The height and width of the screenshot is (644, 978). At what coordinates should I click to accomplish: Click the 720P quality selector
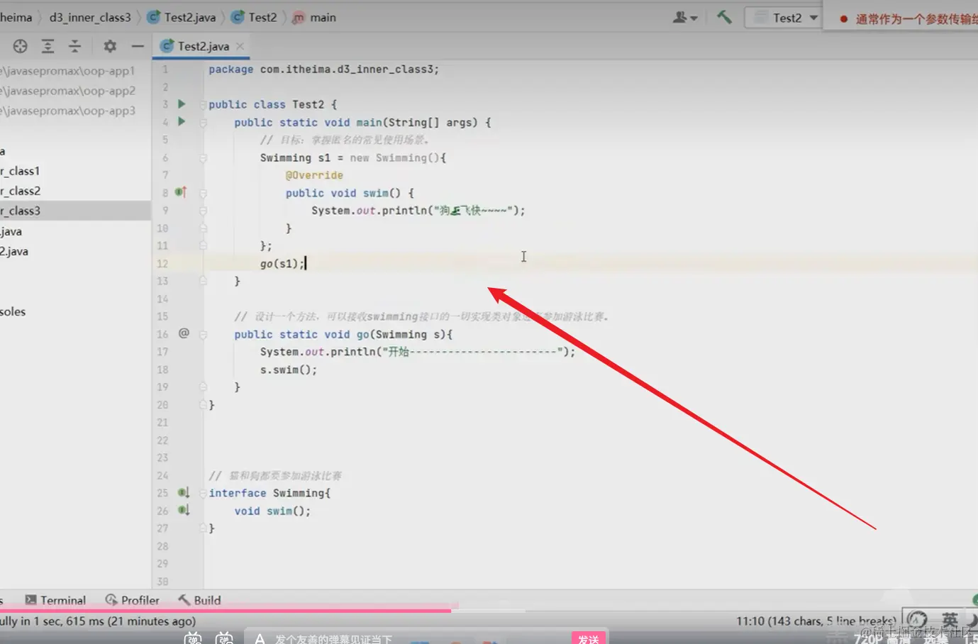[882, 638]
